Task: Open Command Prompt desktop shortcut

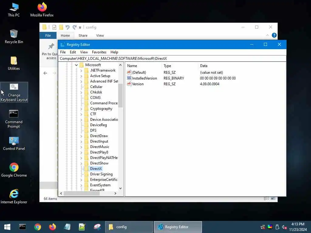Action: (x=14, y=119)
